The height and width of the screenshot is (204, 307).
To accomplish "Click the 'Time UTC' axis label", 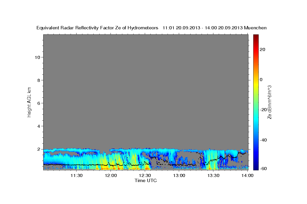I will coord(146,181).
